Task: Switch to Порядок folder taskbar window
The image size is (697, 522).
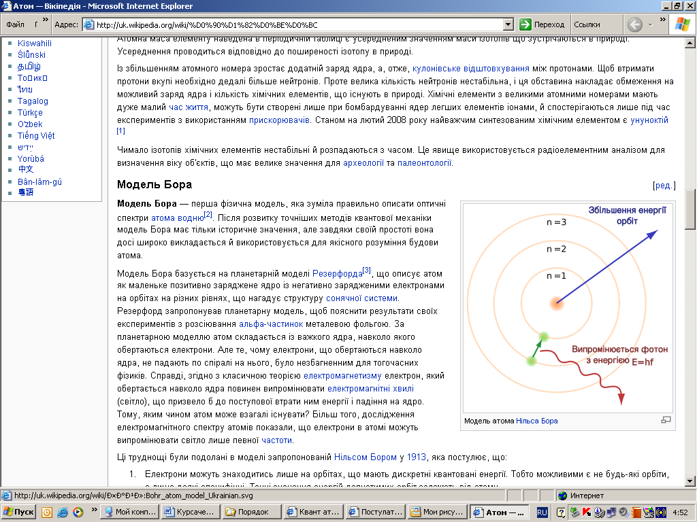Action: point(252,512)
